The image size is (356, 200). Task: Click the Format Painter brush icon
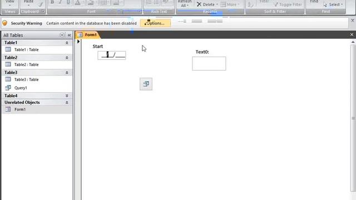point(41,4)
